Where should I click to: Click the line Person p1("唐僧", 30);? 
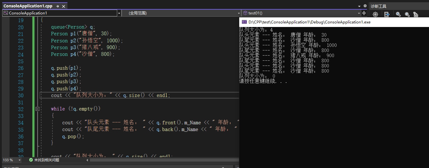pos(81,34)
